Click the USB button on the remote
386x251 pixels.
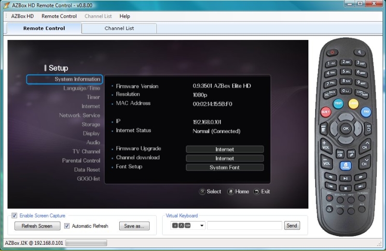click(330, 209)
